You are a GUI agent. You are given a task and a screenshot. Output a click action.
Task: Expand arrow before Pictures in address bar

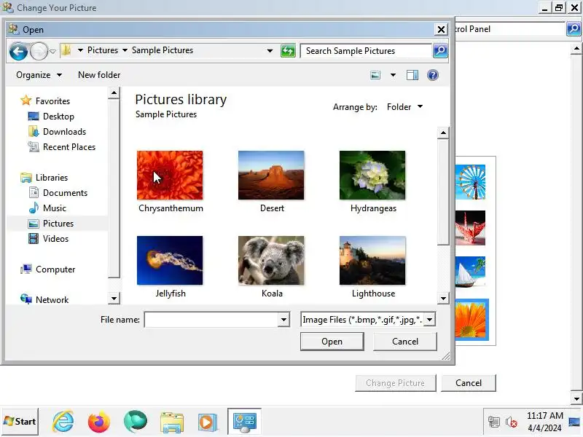(x=80, y=50)
